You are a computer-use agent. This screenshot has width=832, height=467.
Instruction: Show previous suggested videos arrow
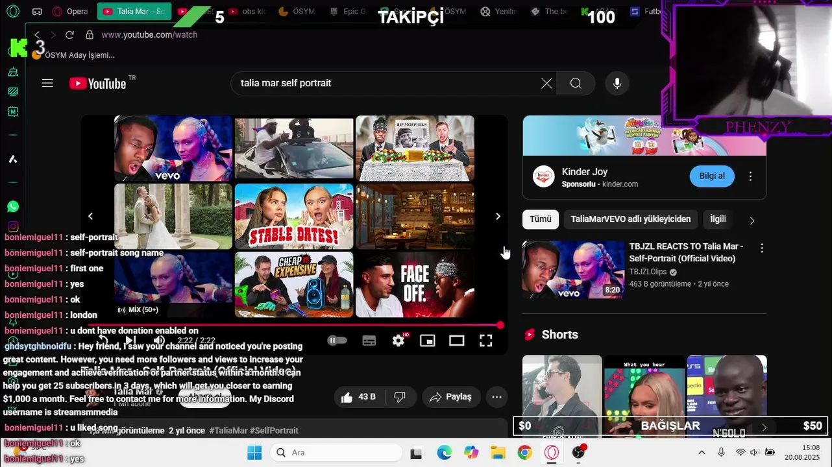[91, 216]
